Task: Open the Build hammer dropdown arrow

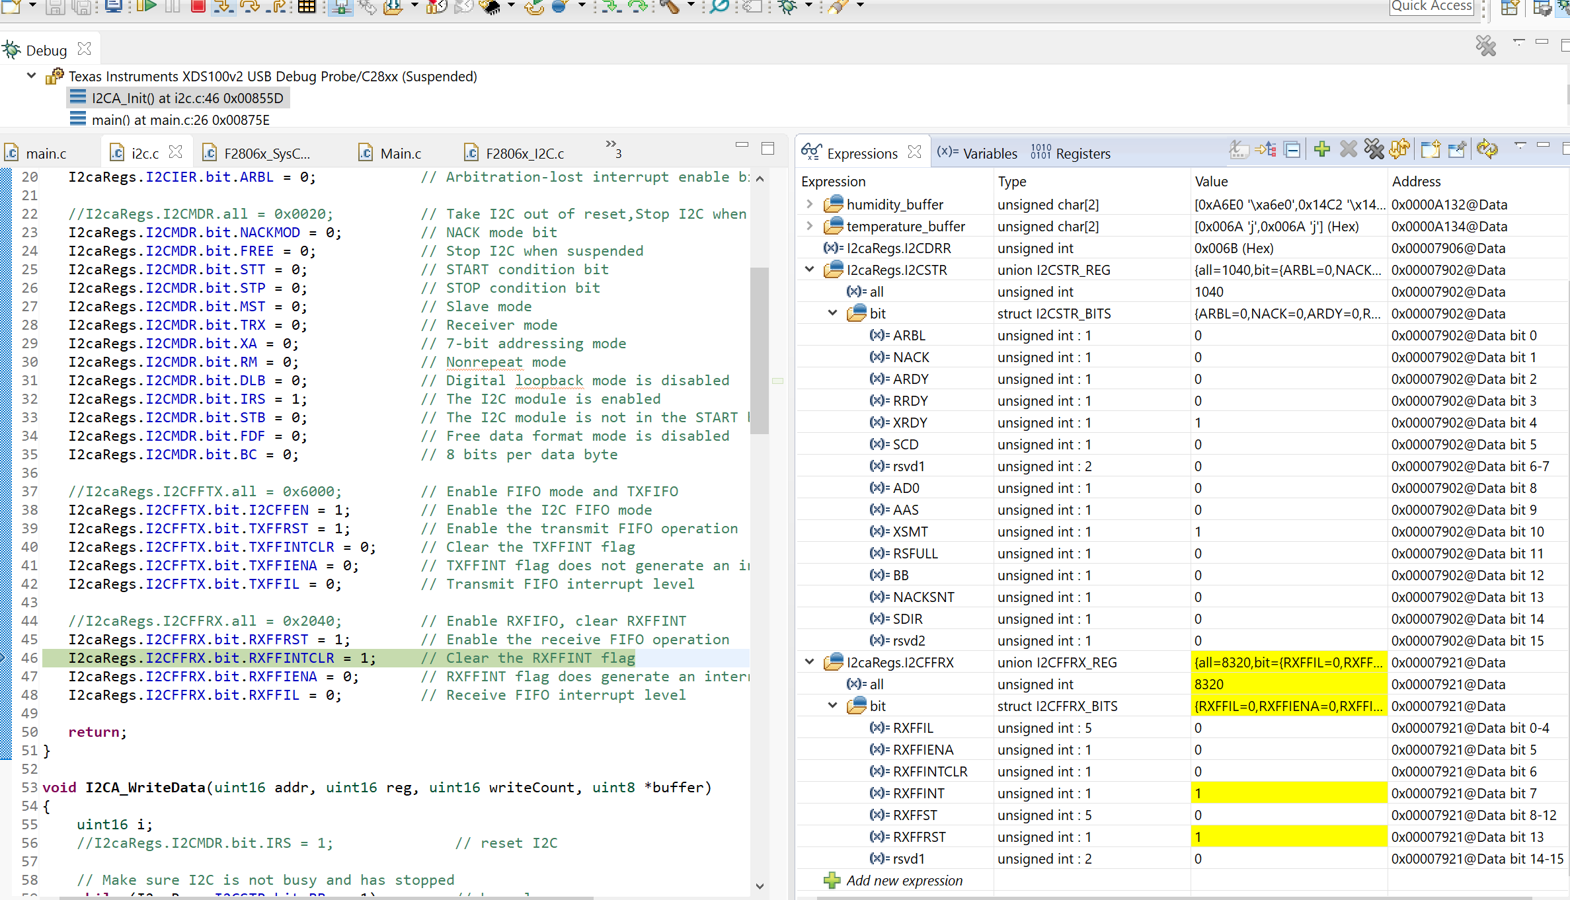Action: tap(691, 5)
